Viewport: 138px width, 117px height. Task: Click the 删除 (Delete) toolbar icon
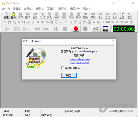click(86, 16)
